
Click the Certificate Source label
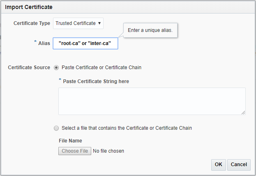tap(29, 68)
